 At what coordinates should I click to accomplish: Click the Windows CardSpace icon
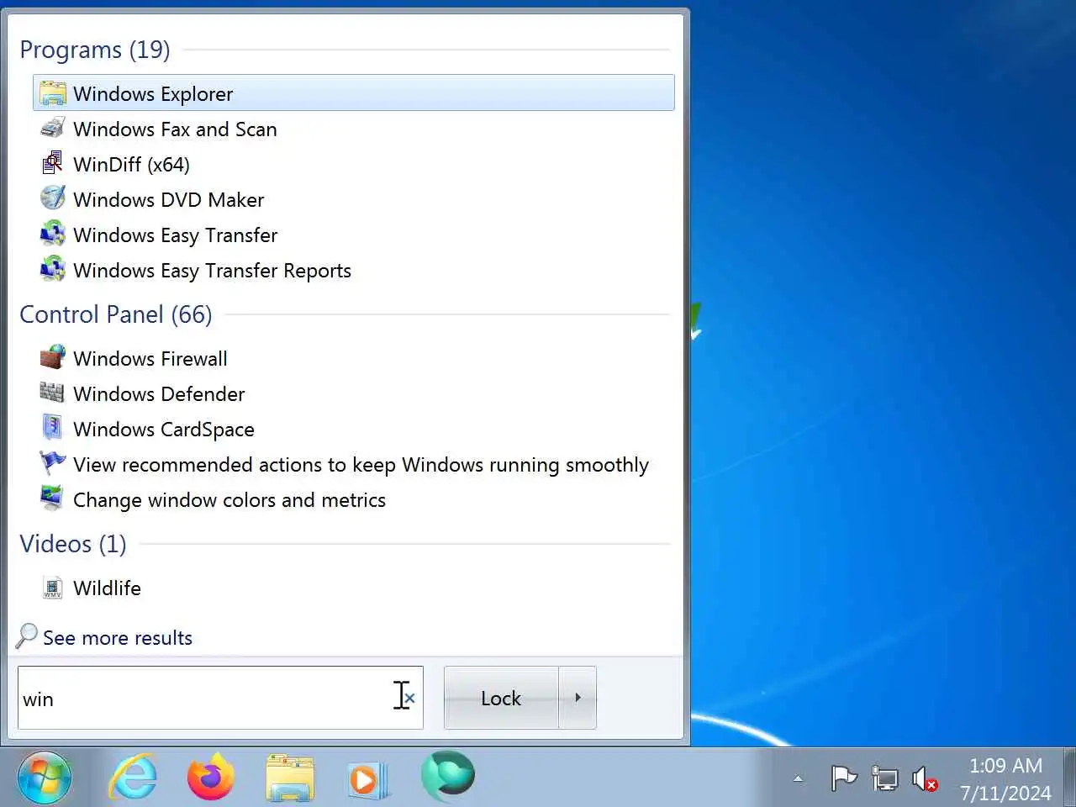53,429
